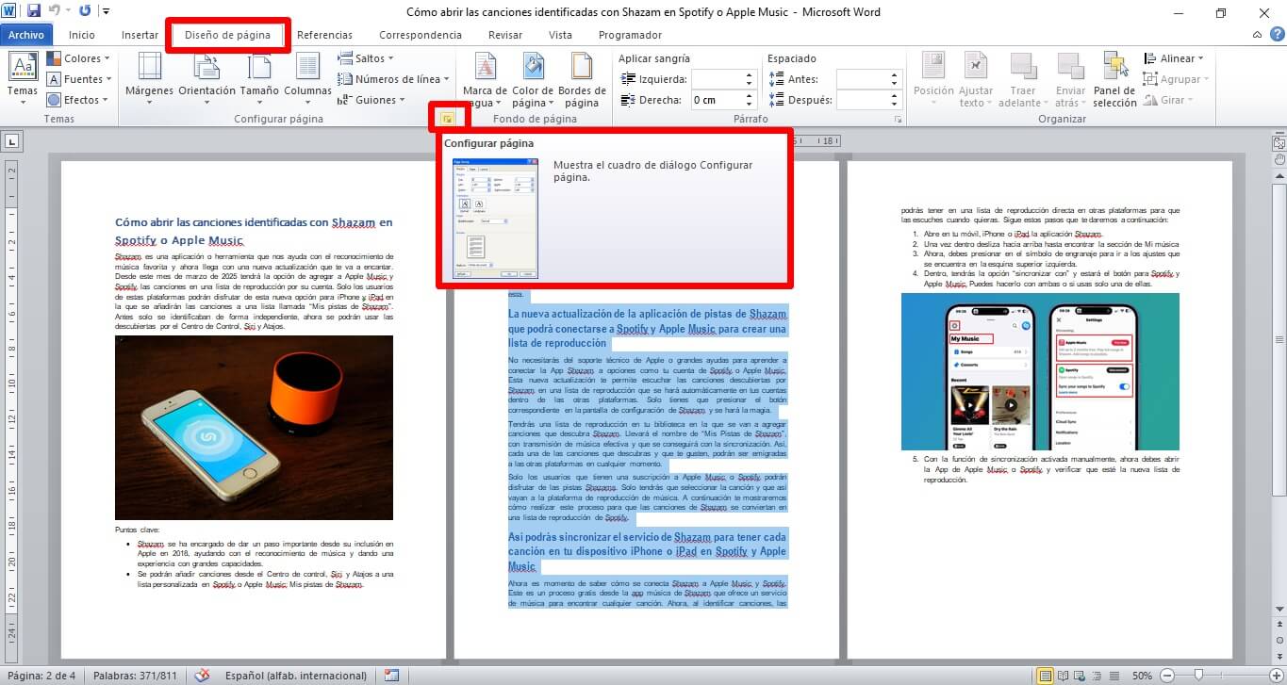Click the zoom slider handle
Image resolution: width=1287 pixels, height=685 pixels.
tap(1197, 676)
